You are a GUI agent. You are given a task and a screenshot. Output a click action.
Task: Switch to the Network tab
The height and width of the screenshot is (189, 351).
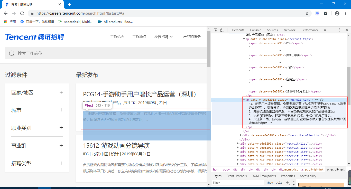tap(290, 30)
